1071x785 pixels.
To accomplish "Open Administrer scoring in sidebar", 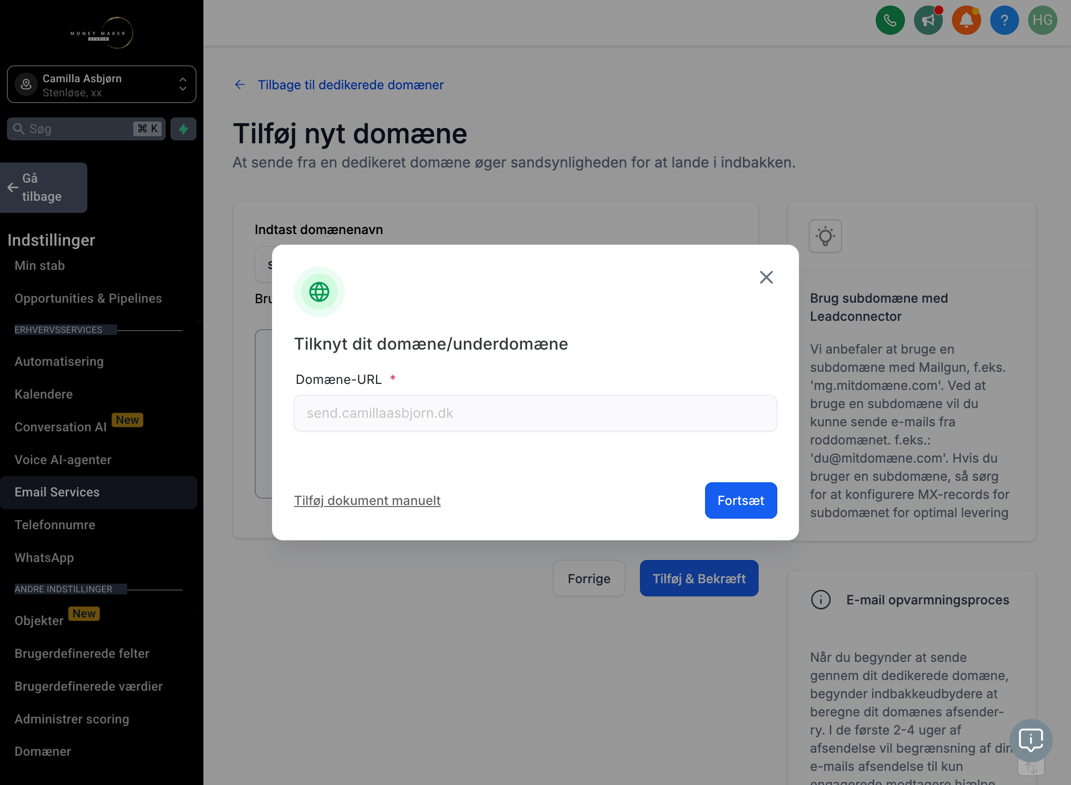I will [x=72, y=719].
